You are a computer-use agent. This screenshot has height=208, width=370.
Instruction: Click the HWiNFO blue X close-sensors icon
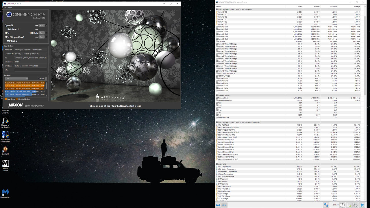(362, 205)
